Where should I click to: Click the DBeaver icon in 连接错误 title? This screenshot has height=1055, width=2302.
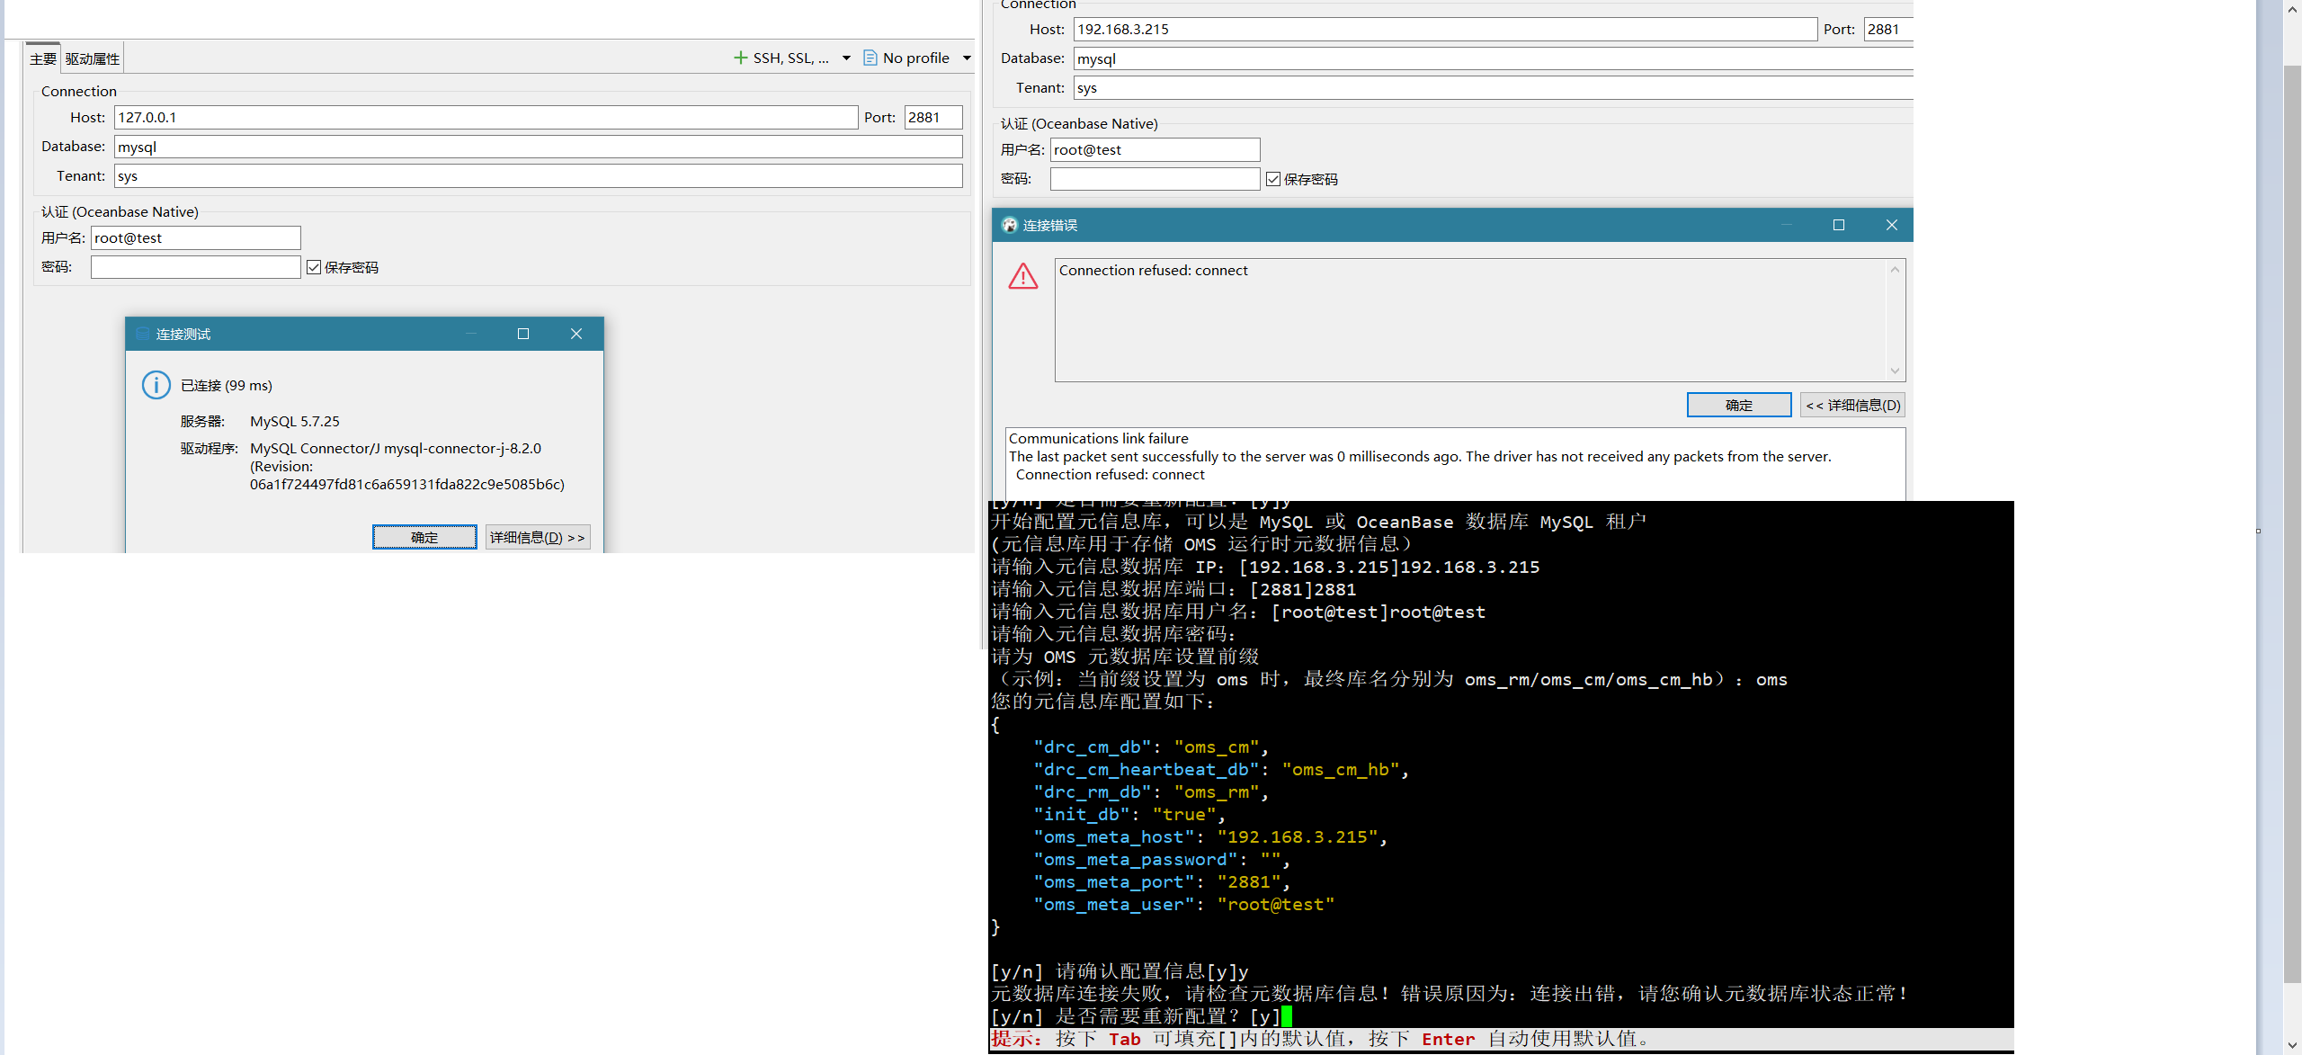tap(1009, 225)
